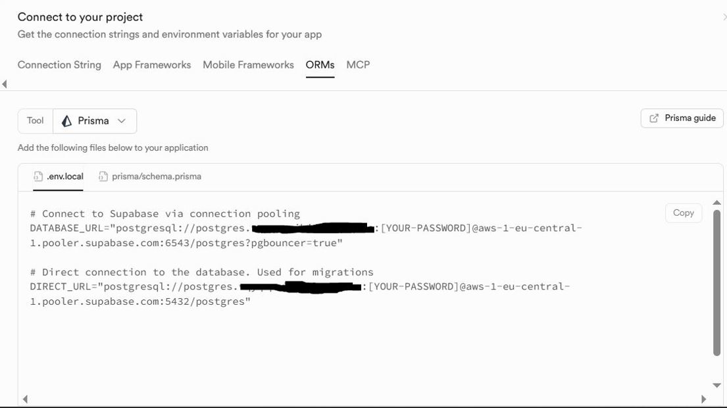Switch to the Connection String tab
The height and width of the screenshot is (408, 727).
click(59, 64)
